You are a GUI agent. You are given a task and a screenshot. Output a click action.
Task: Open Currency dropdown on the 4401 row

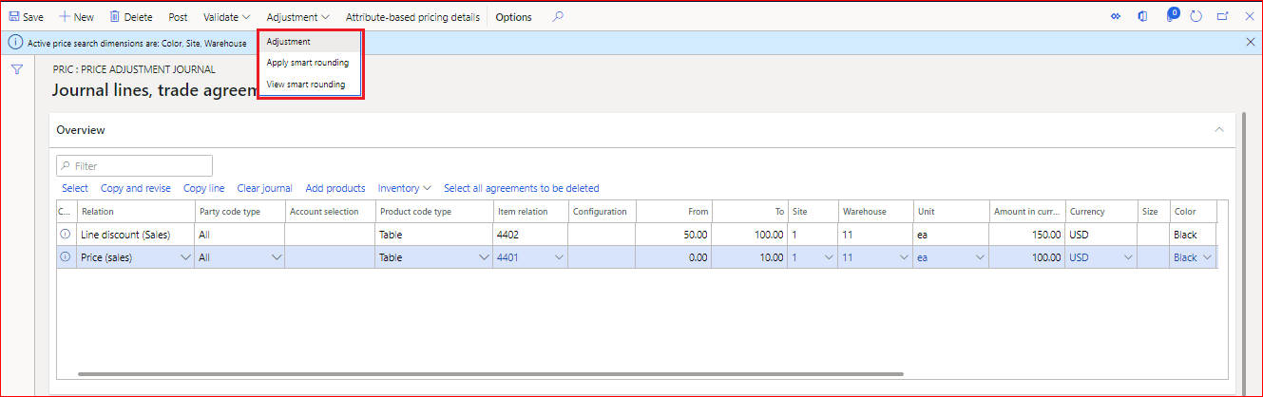[x=1129, y=257]
